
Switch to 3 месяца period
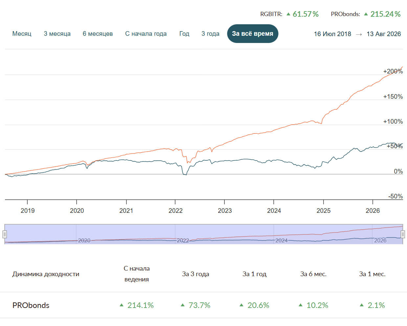[x=57, y=34]
